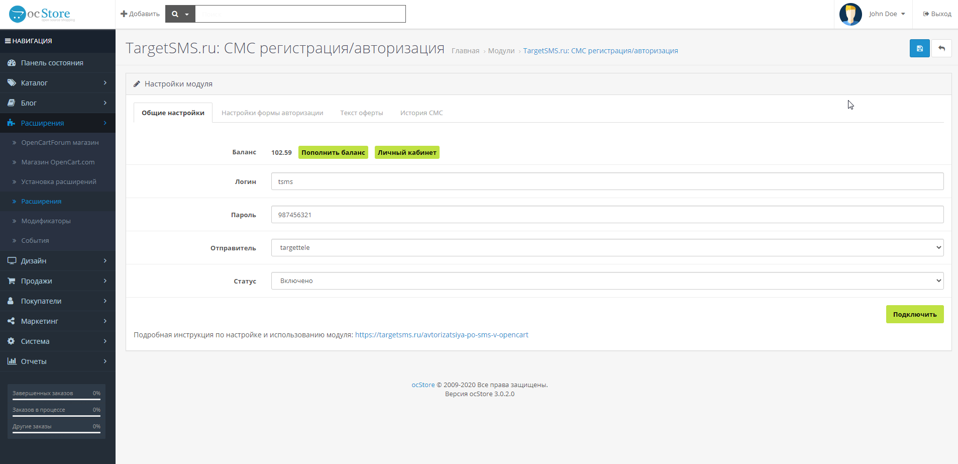Click the Каталог tags icon
The width and height of the screenshot is (958, 464).
pyautogui.click(x=12, y=83)
